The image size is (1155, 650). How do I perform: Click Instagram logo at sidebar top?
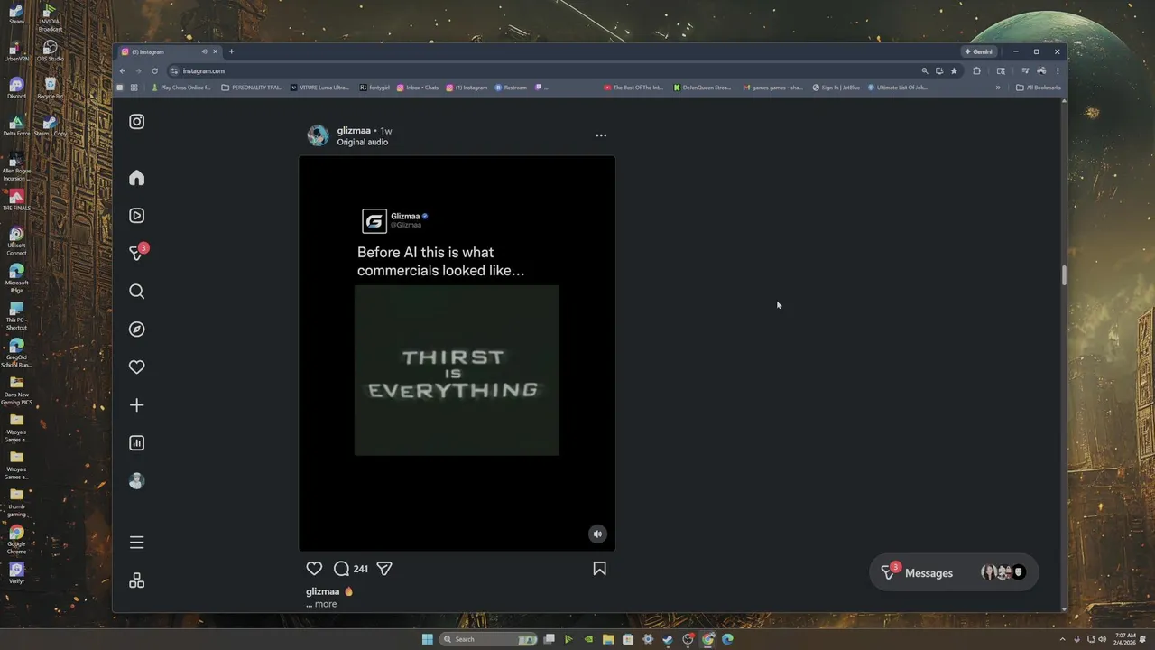136,122
